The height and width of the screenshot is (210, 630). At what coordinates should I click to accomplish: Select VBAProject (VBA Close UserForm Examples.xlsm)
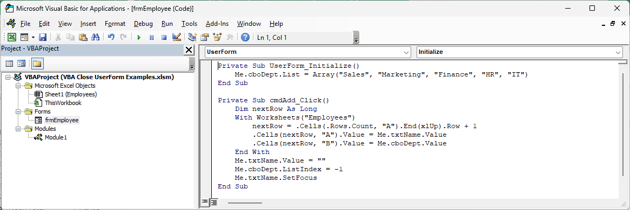pyautogui.click(x=99, y=77)
